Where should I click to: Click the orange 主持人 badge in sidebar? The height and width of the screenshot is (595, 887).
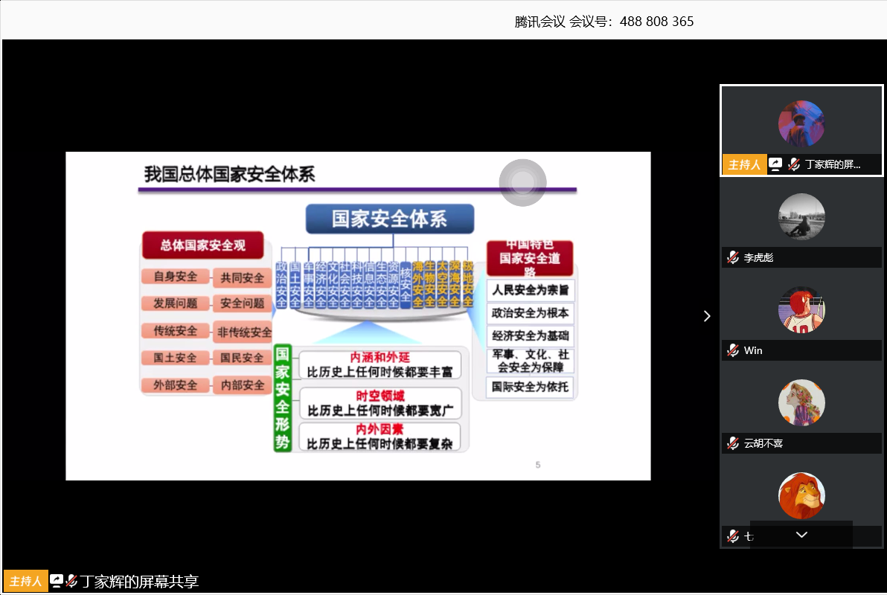(x=744, y=164)
